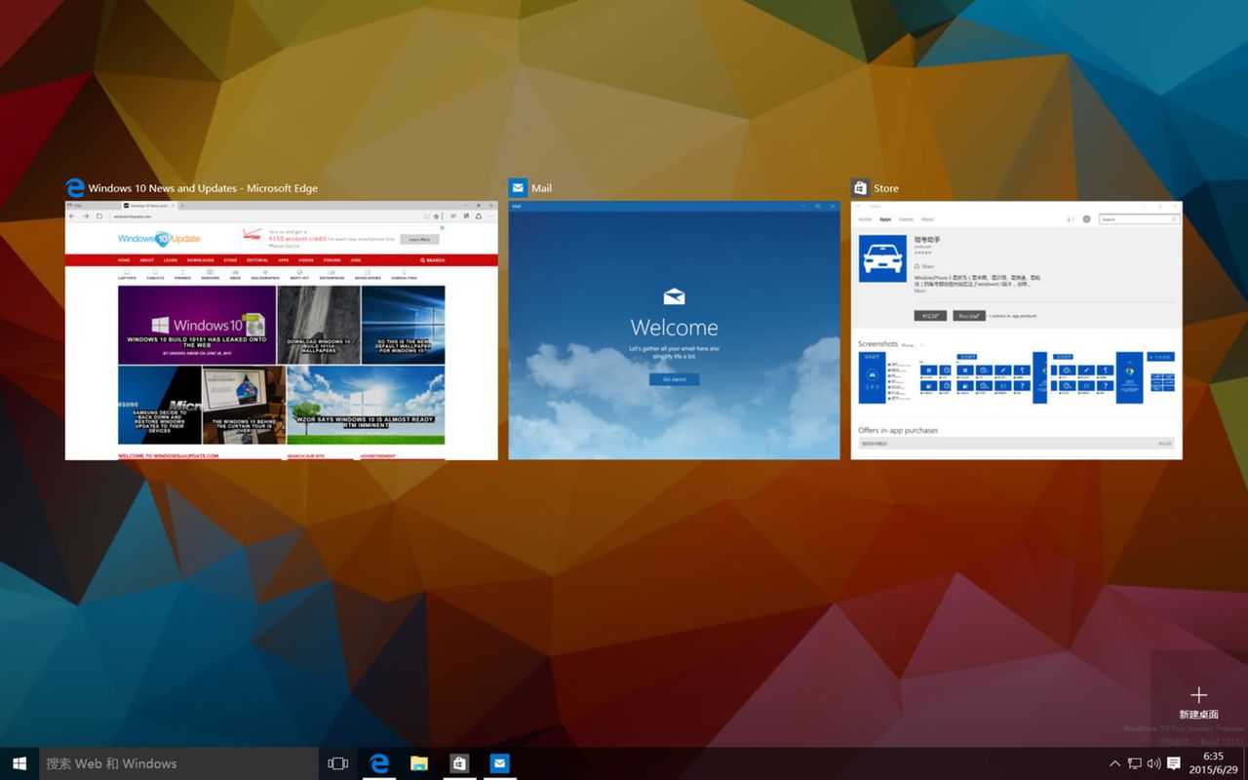Click the Edge logo beside the window title
The height and width of the screenshot is (780, 1248).
[x=74, y=188]
